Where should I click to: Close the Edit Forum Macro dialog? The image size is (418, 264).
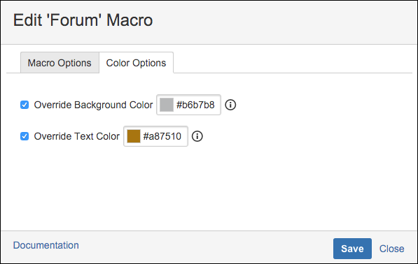[391, 249]
